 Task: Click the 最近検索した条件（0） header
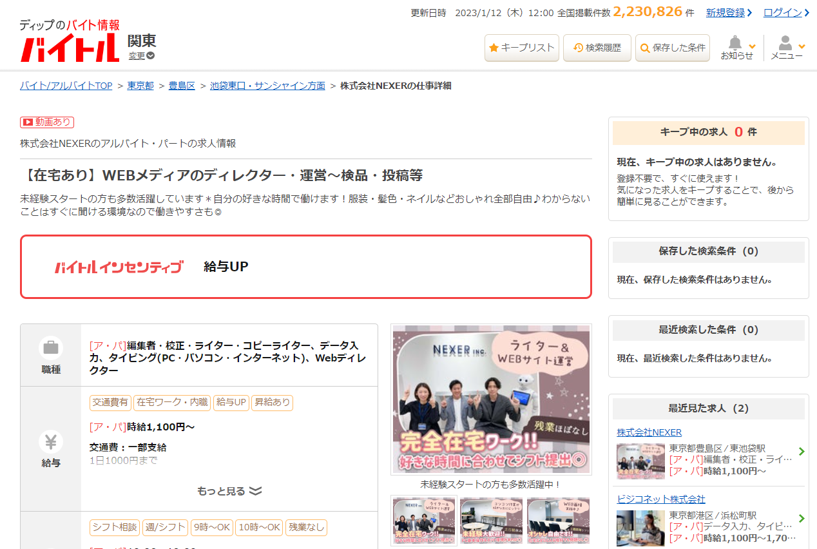(709, 330)
